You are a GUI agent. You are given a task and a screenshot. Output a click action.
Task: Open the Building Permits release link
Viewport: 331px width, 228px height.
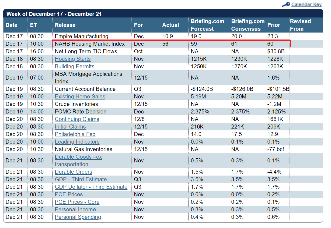(x=75, y=66)
